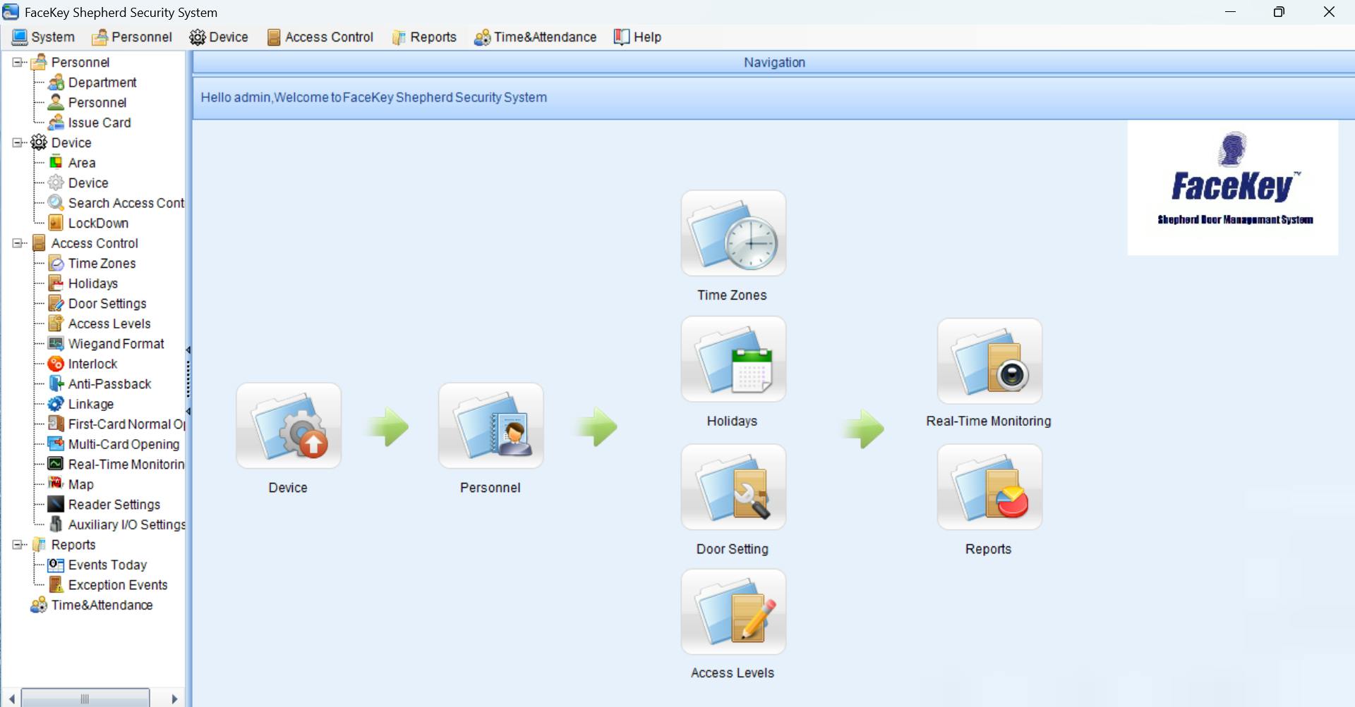Image resolution: width=1355 pixels, height=707 pixels.
Task: Open the Time&Attendance menu
Action: 535,37
